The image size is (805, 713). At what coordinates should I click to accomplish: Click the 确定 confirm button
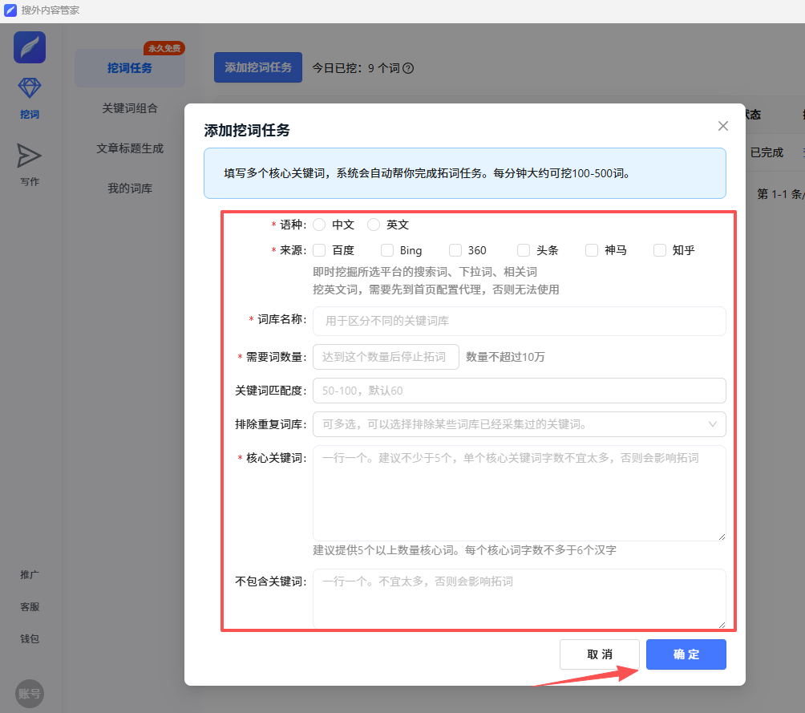pyautogui.click(x=686, y=654)
